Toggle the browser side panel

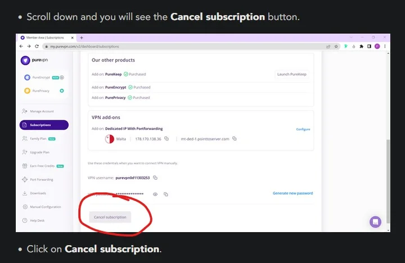point(369,46)
